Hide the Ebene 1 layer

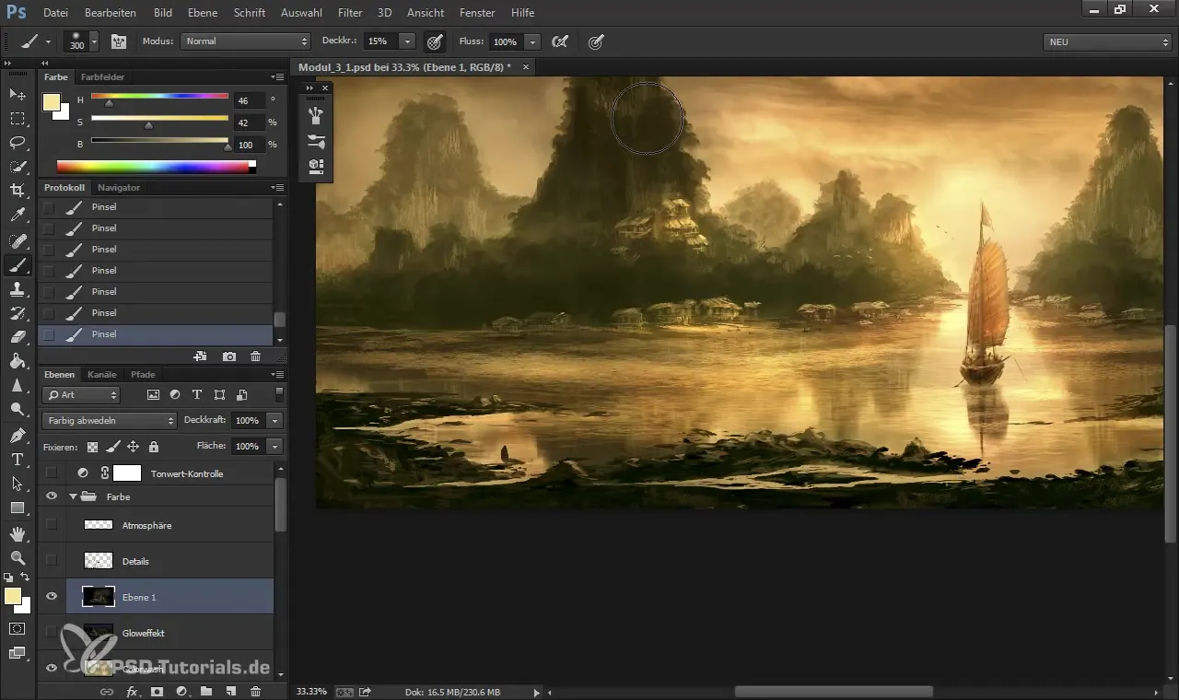(52, 597)
